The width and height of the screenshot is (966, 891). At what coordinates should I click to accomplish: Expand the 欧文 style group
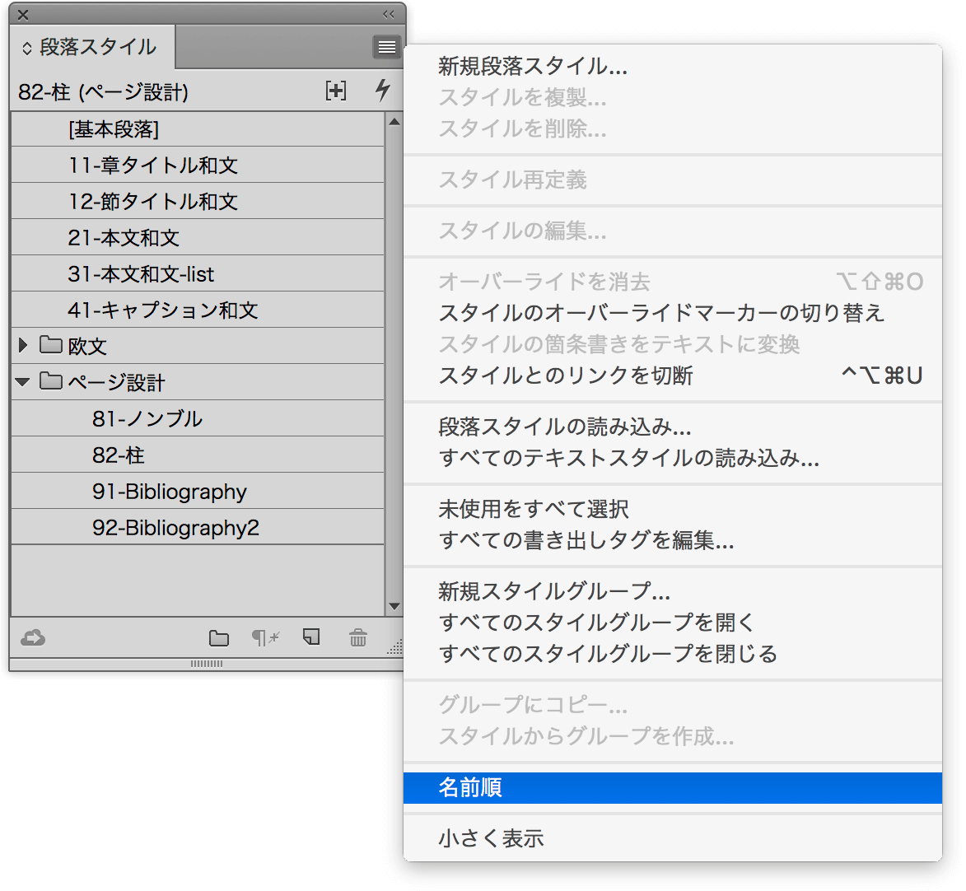tap(23, 345)
